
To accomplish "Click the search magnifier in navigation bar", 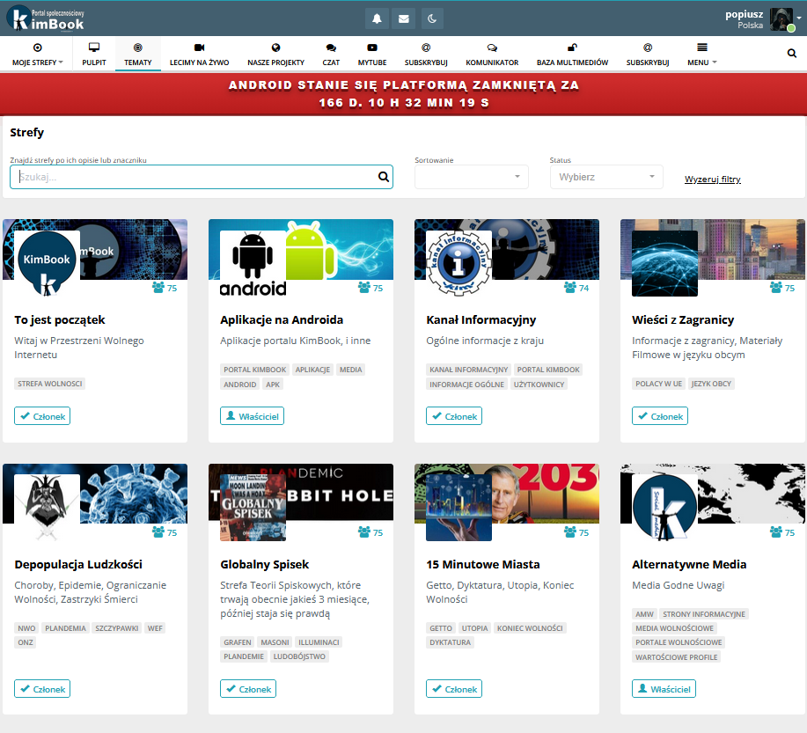I will pos(791,54).
